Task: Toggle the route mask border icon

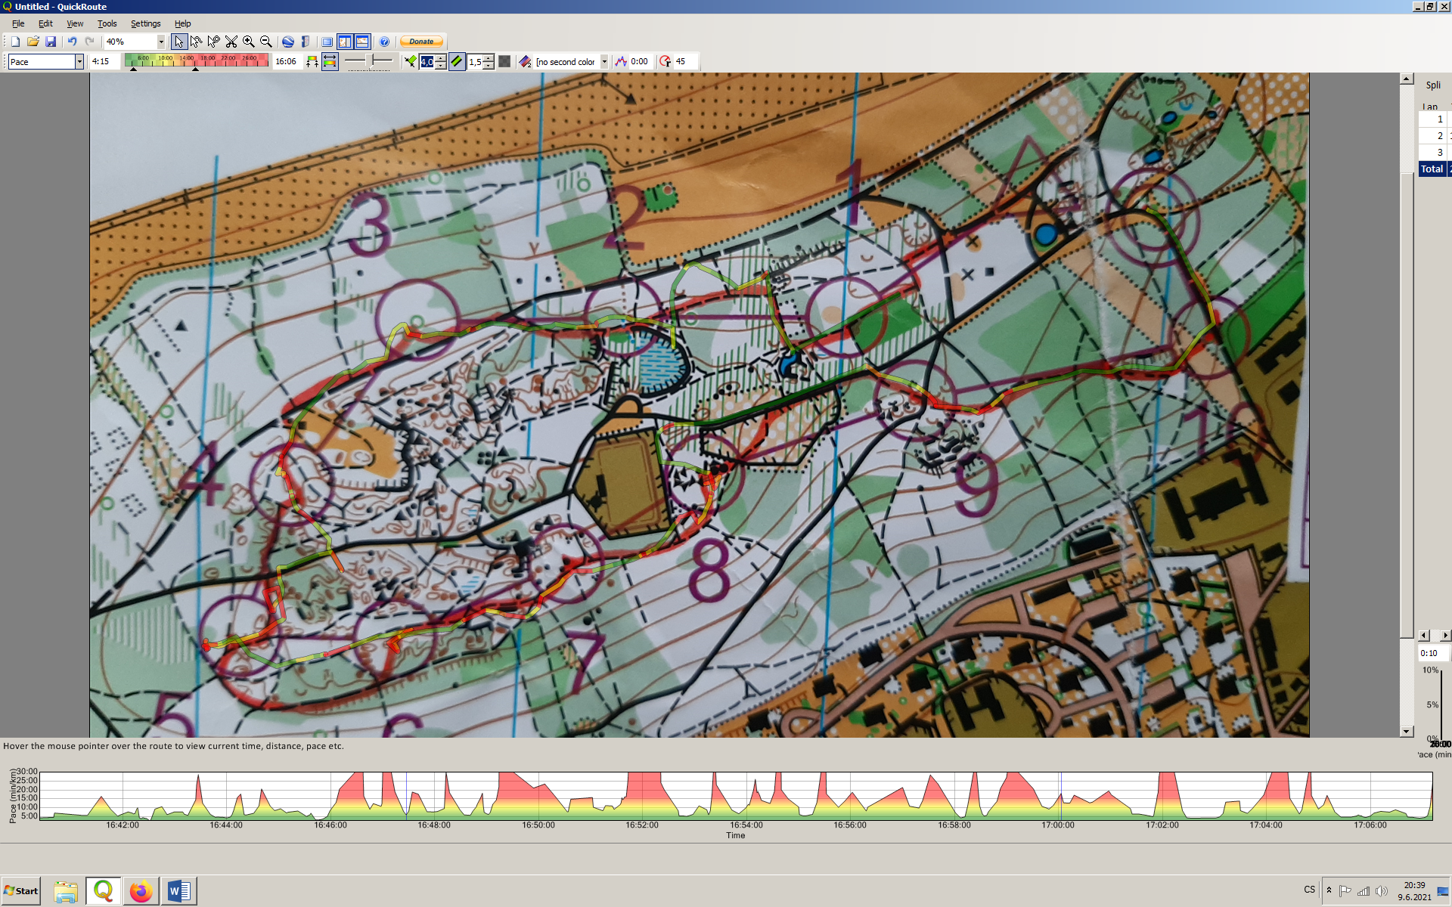Action: coord(457,62)
